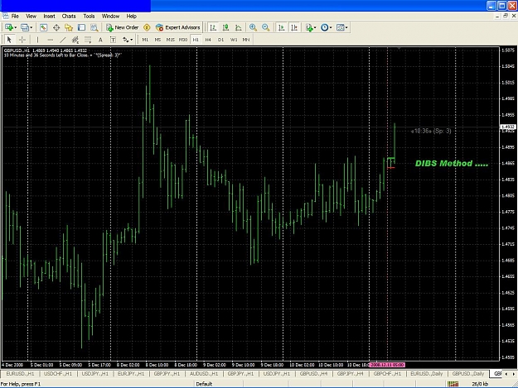Viewport: 518px width, 388px height.
Task: Show the Market Watch window
Action: pos(44,27)
